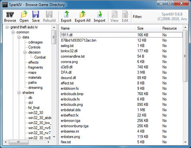Select the commandline.txt file
This screenshot has height=148, width=191.
pos(73,56)
